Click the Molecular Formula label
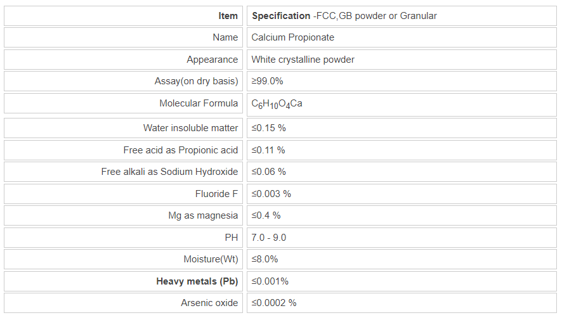The image size is (562, 320). tap(199, 103)
